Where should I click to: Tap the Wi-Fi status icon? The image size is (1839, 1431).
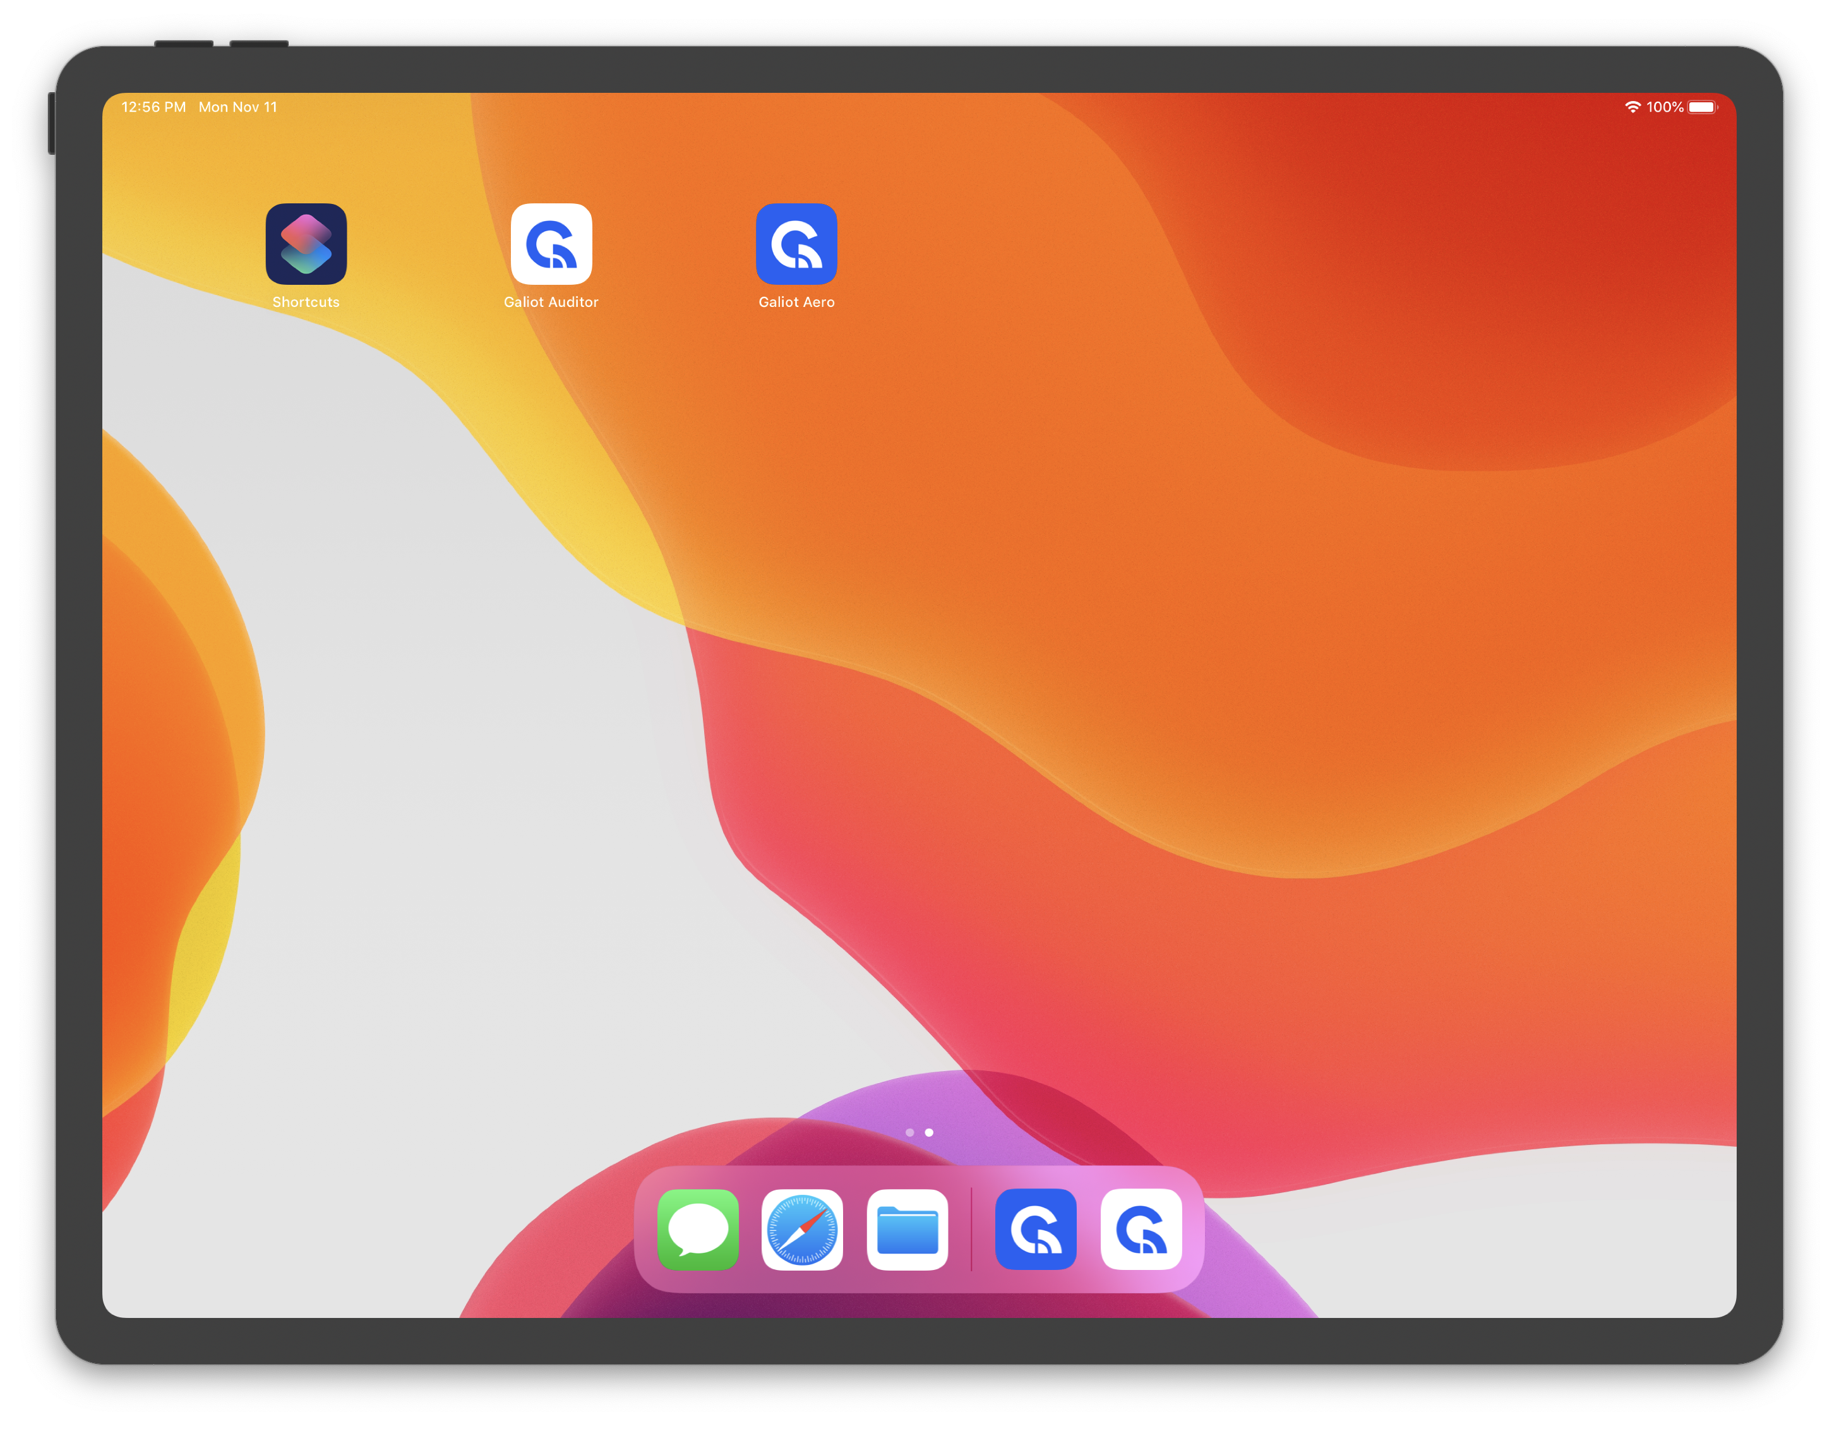point(1632,107)
